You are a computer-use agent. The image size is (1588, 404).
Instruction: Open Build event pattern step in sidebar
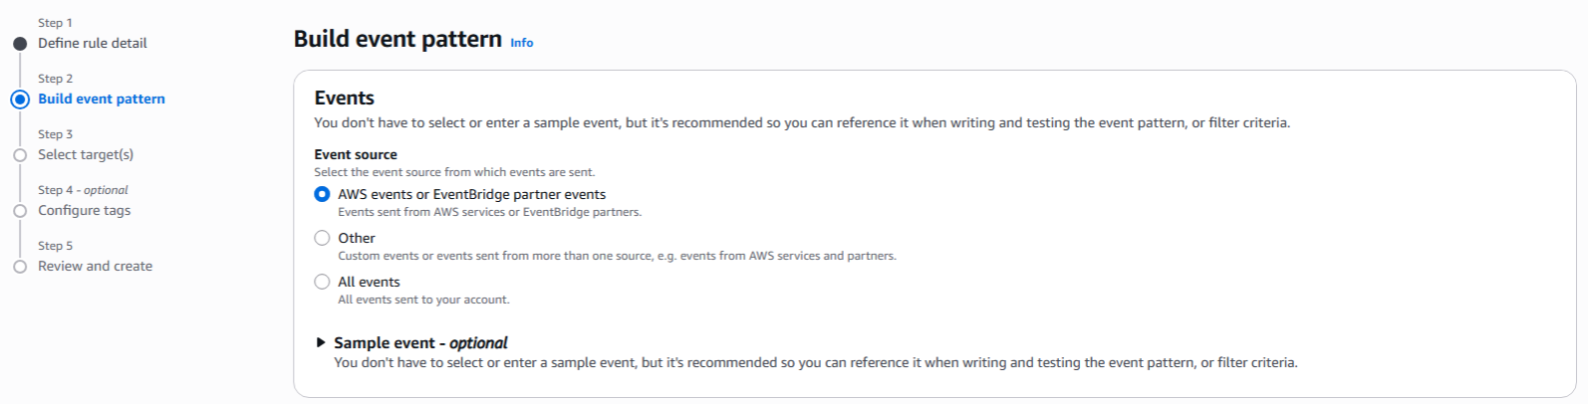(102, 100)
